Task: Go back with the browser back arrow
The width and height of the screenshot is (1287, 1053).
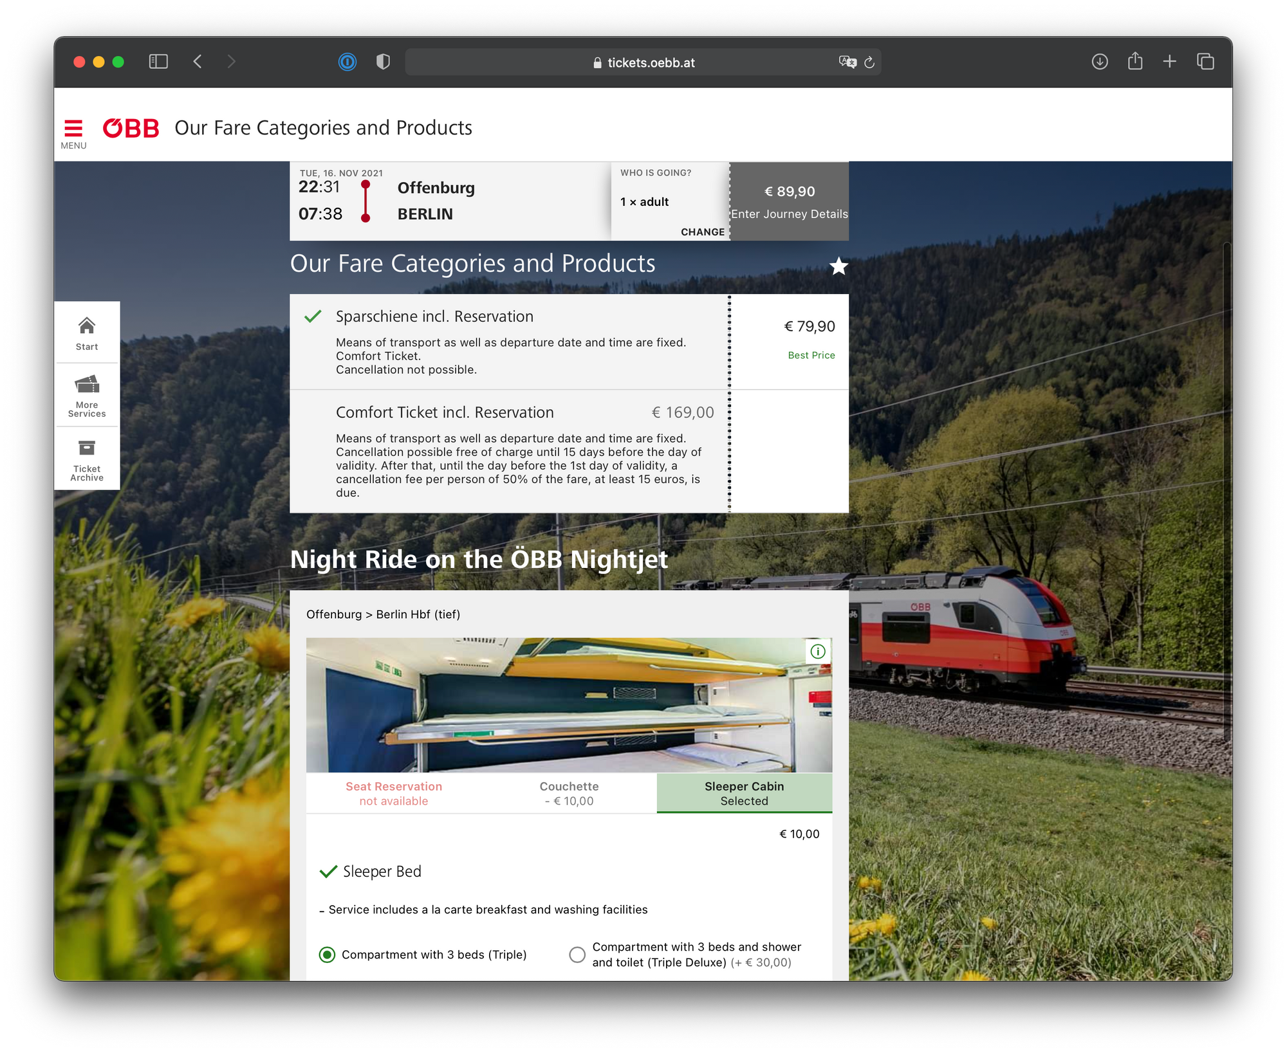Action: (198, 62)
